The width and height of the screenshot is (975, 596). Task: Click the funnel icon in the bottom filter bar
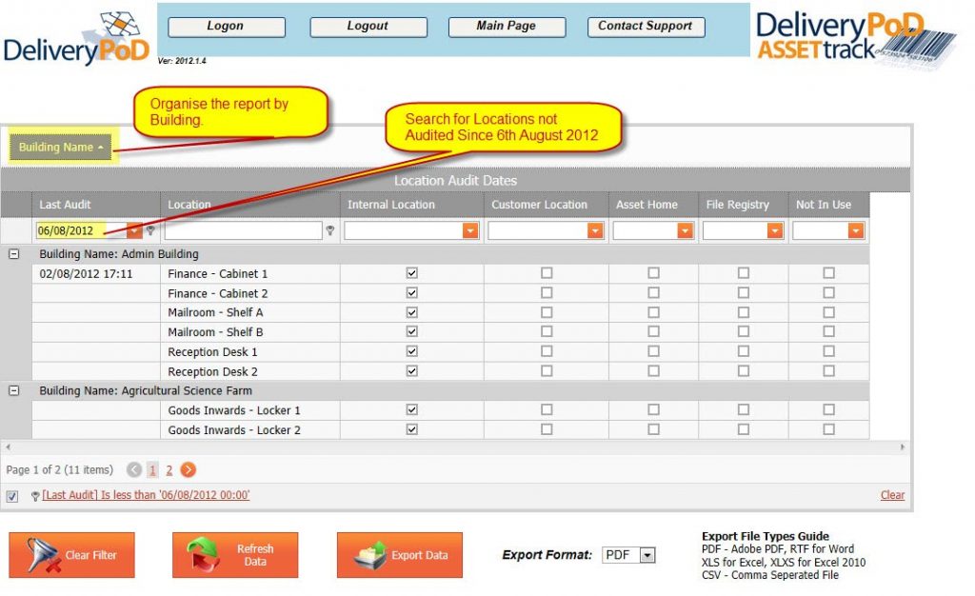pos(34,495)
